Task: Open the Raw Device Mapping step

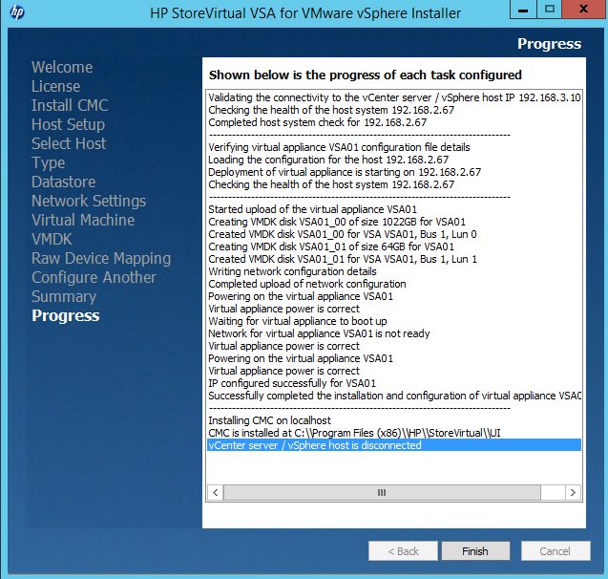Action: [x=101, y=258]
